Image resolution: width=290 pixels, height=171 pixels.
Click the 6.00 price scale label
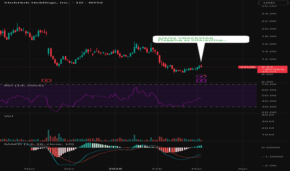click(268, 82)
